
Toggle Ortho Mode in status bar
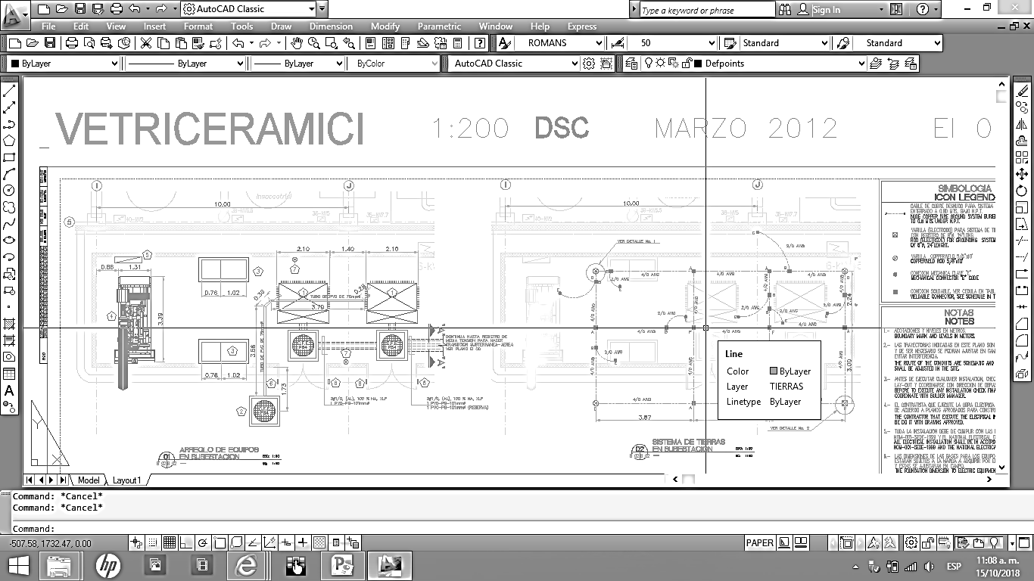point(186,542)
